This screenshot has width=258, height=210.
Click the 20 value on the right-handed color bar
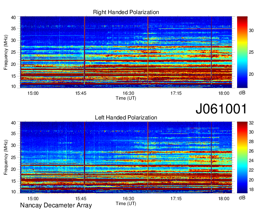click(x=251, y=74)
